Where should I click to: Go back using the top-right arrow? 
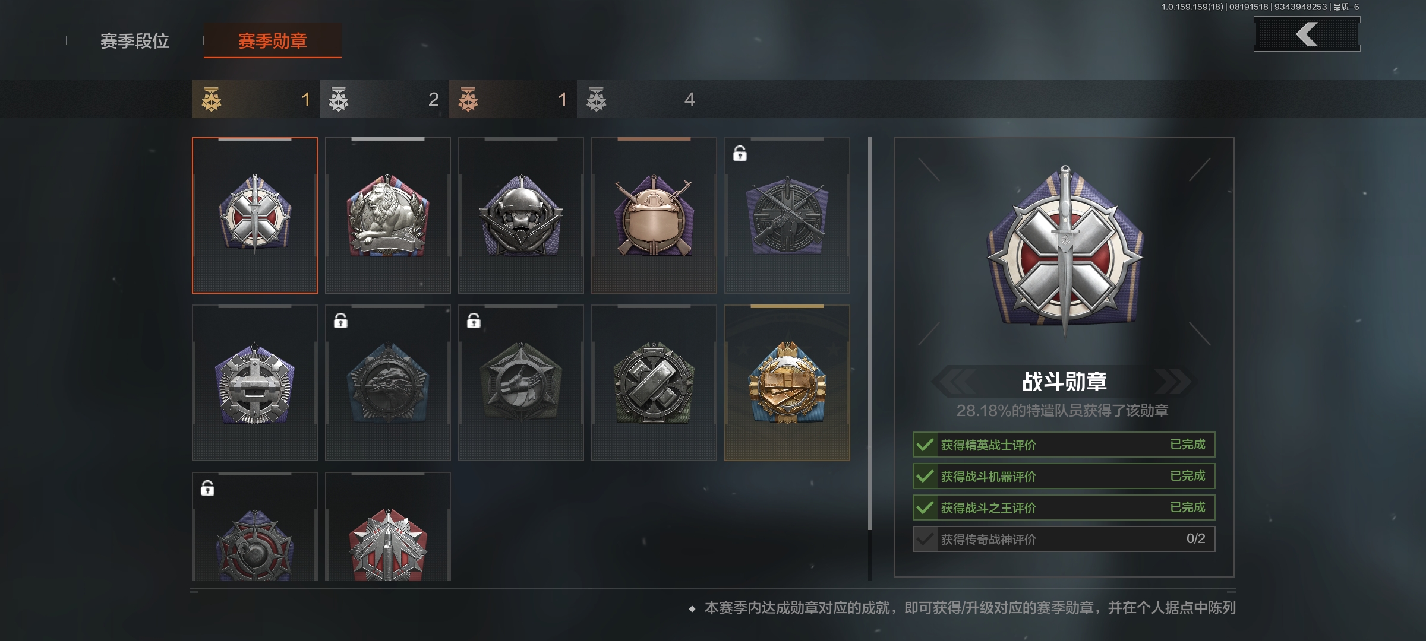click(1307, 34)
